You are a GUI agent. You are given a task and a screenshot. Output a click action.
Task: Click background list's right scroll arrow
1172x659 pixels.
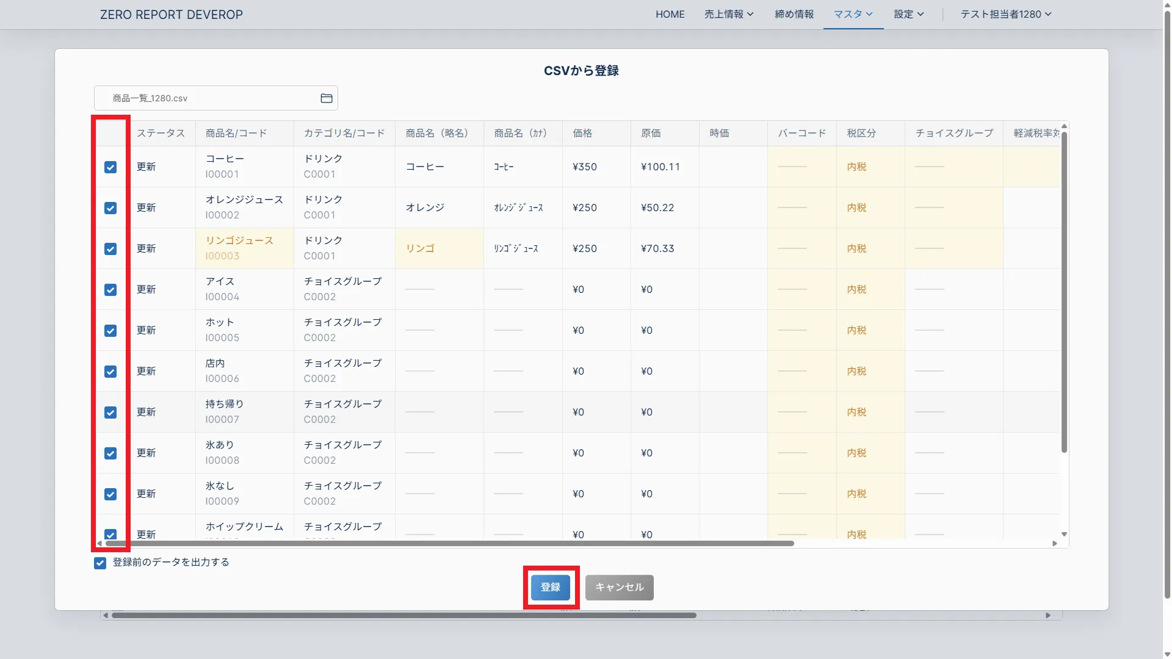(x=1048, y=616)
